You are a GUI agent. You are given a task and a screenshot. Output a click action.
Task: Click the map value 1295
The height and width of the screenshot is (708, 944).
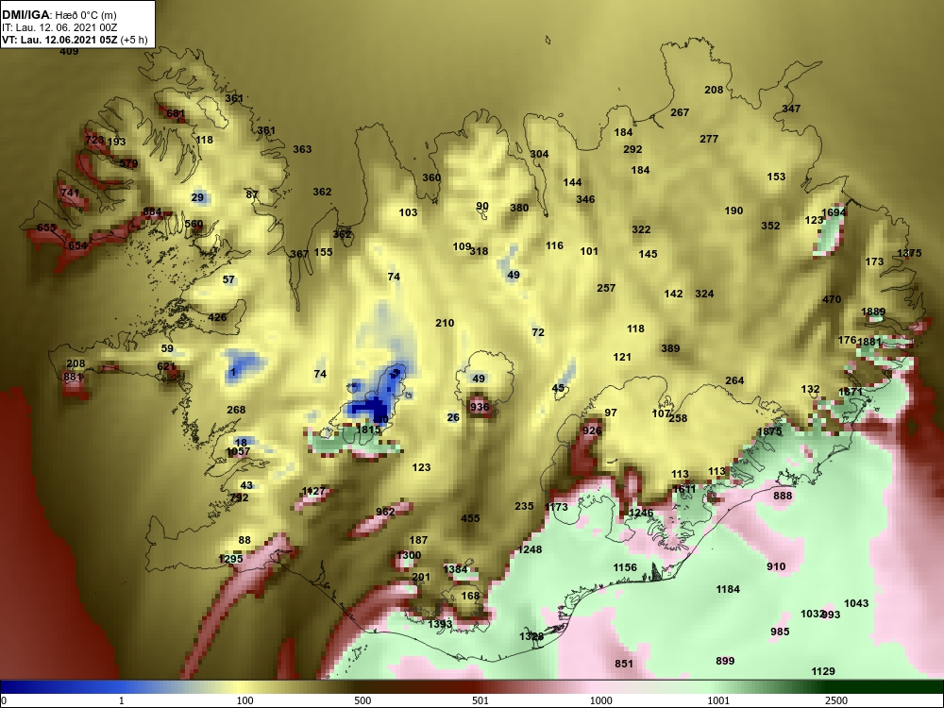[230, 559]
